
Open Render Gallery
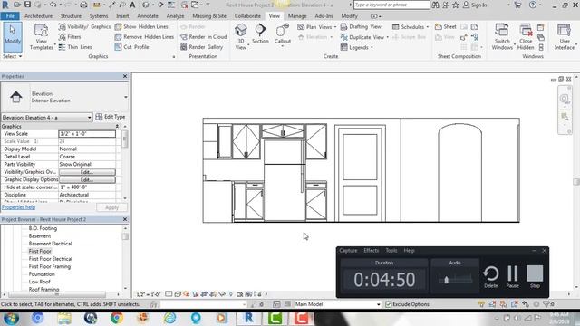[x=201, y=47]
